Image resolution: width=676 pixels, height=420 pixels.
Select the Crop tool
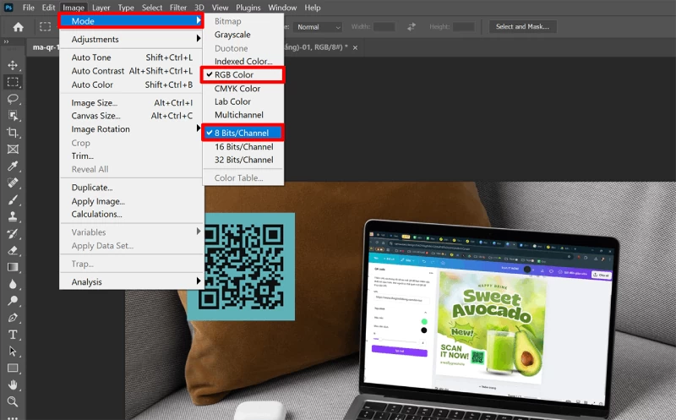13,133
